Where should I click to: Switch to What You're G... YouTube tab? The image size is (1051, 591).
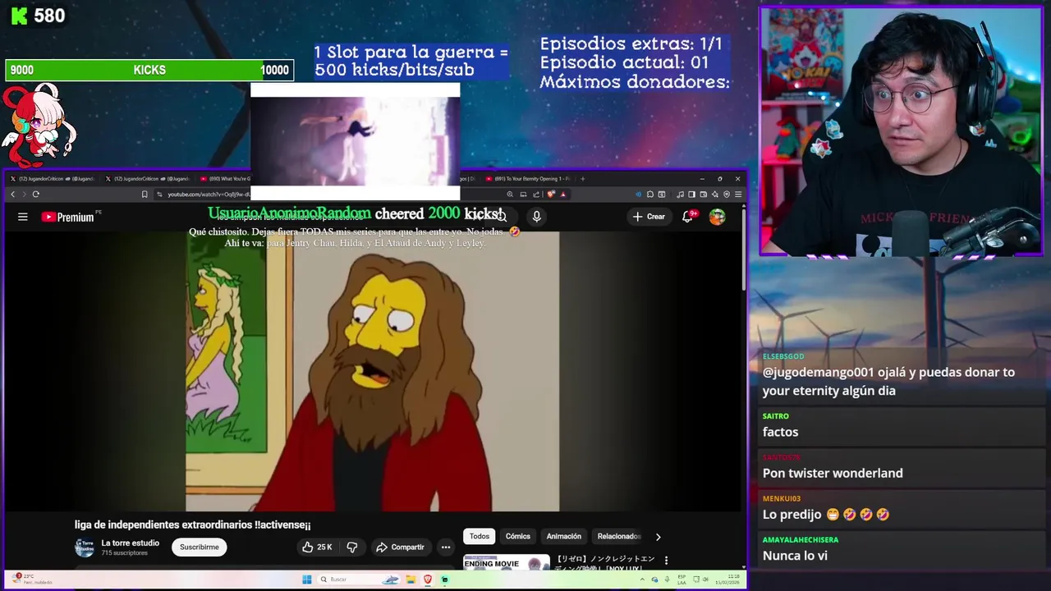tap(227, 179)
